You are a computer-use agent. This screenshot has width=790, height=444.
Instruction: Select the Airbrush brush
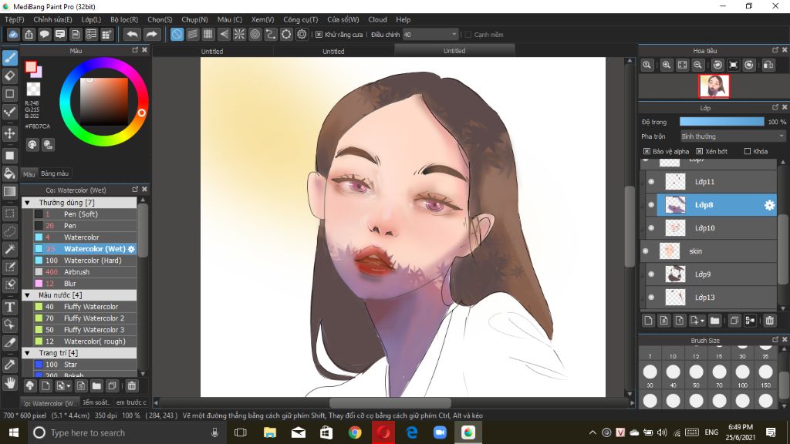[85, 272]
